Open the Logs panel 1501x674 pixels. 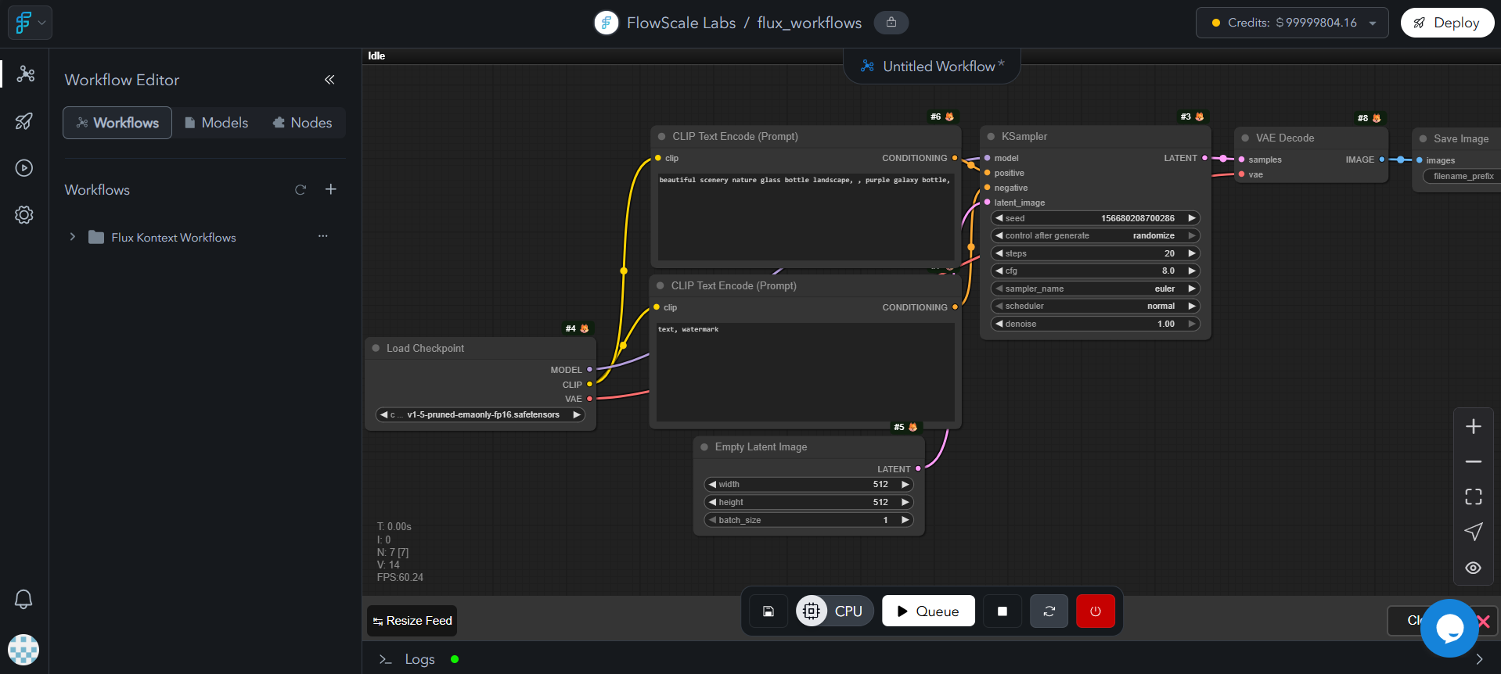tap(419, 659)
